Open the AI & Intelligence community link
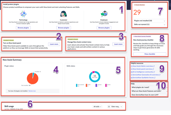This screenshot has height=115, width=171. pos(143,72)
